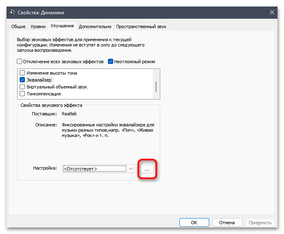Click the Realtek provider text

coord(69,114)
